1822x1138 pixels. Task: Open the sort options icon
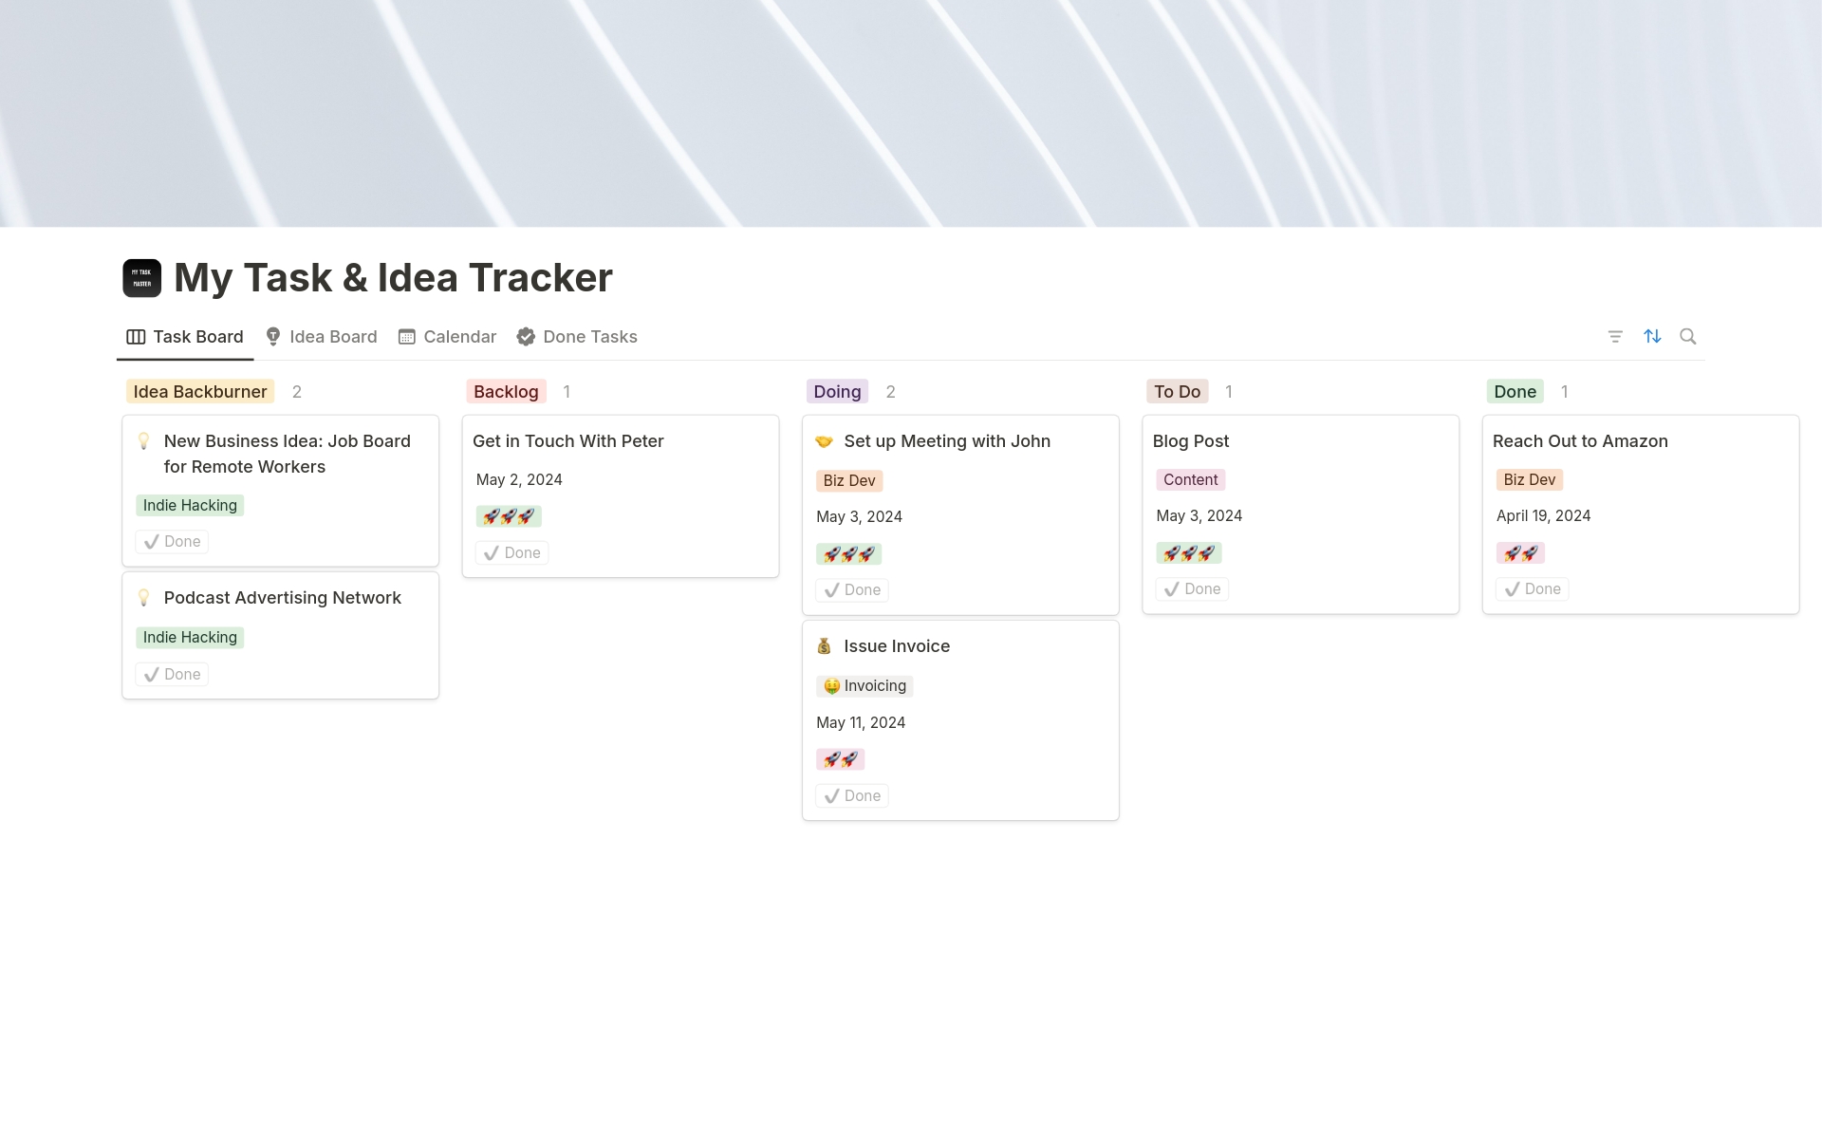[1652, 336]
